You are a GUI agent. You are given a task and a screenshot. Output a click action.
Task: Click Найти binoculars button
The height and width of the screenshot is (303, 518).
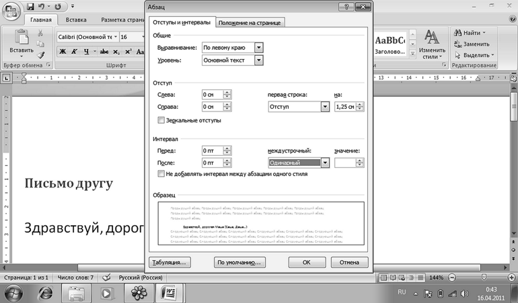(x=470, y=33)
